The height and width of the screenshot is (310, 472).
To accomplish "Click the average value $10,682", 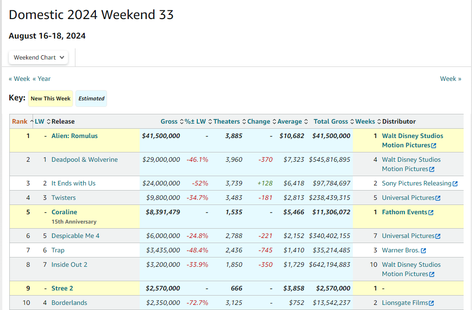I will point(292,136).
